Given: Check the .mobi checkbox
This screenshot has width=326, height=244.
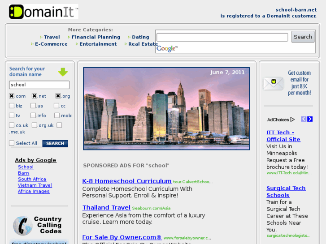Looking at the screenshot, I should tap(57, 115).
